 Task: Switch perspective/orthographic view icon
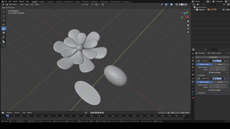pyautogui.click(x=188, y=32)
